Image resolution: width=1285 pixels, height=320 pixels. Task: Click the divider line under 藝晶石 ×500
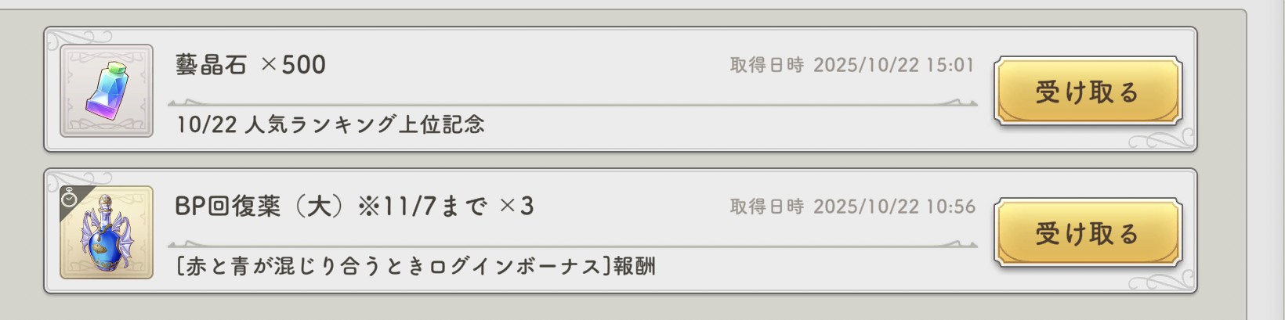click(x=572, y=103)
